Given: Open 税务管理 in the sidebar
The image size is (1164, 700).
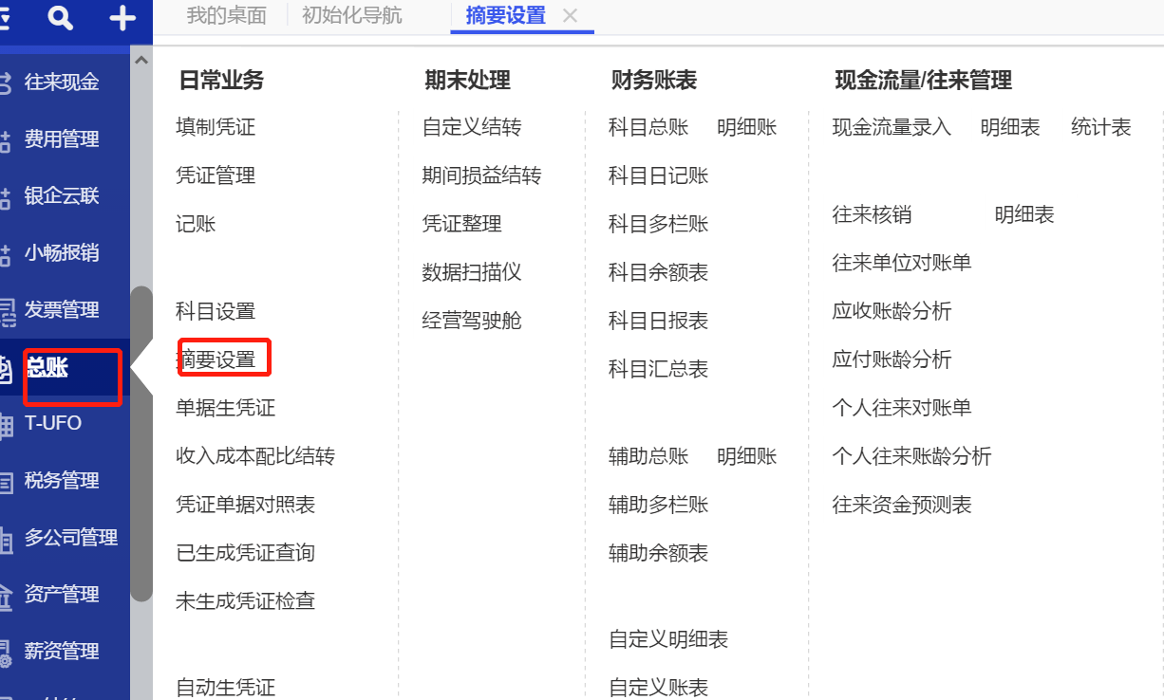Looking at the screenshot, I should pos(62,481).
